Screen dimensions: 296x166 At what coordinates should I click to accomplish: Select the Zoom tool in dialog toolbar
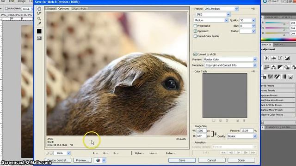(39, 18)
